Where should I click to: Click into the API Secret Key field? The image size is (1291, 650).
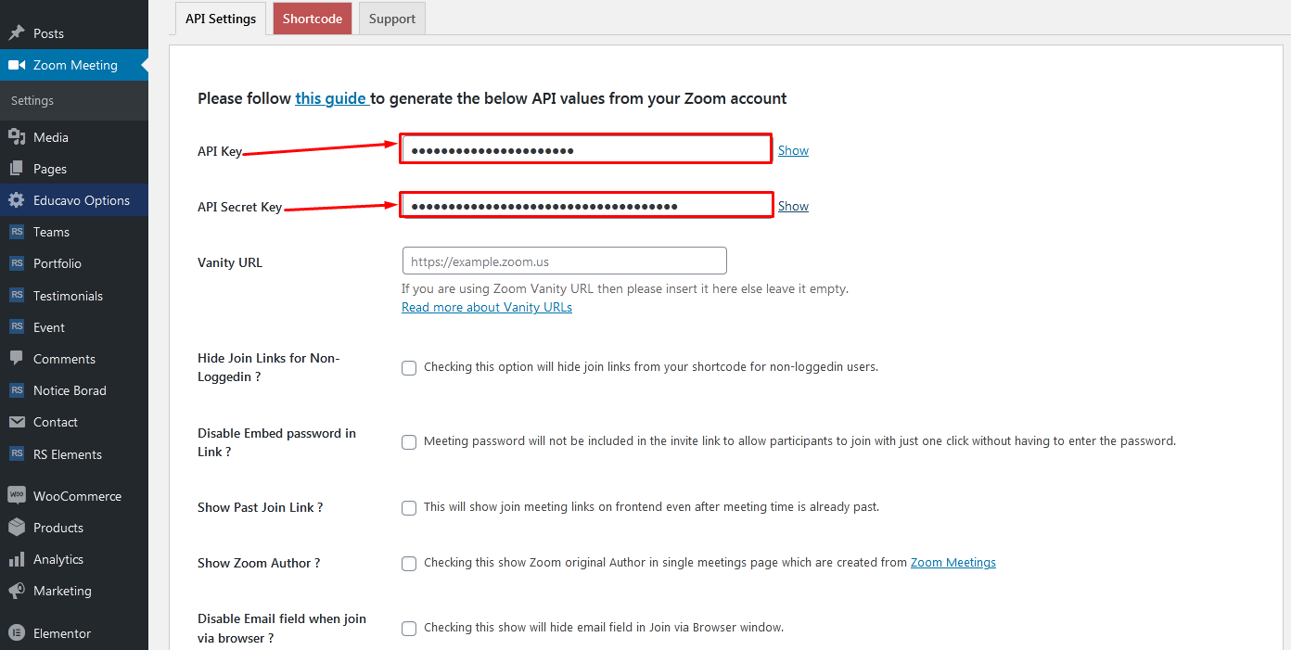586,205
